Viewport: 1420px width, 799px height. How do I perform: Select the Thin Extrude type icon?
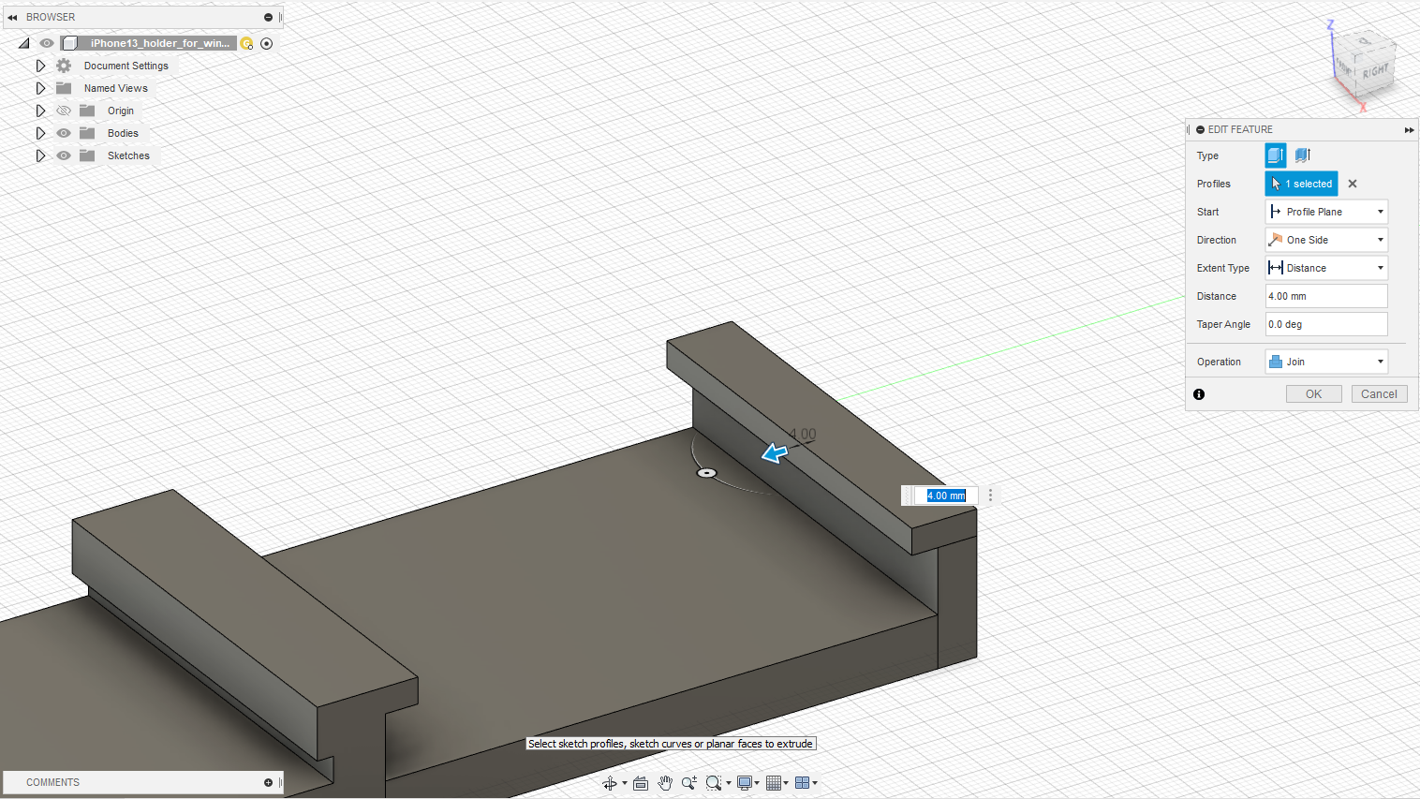tap(1302, 155)
